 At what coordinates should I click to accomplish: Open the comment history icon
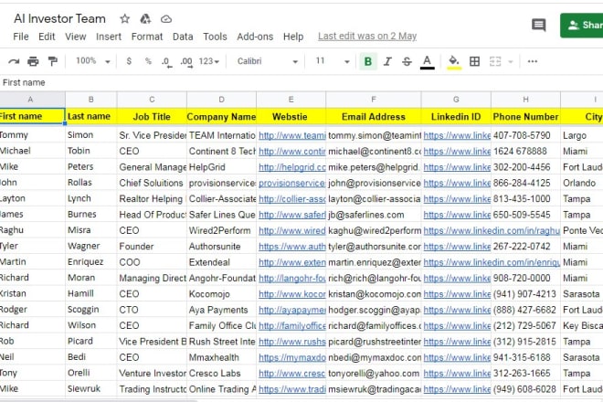click(538, 25)
